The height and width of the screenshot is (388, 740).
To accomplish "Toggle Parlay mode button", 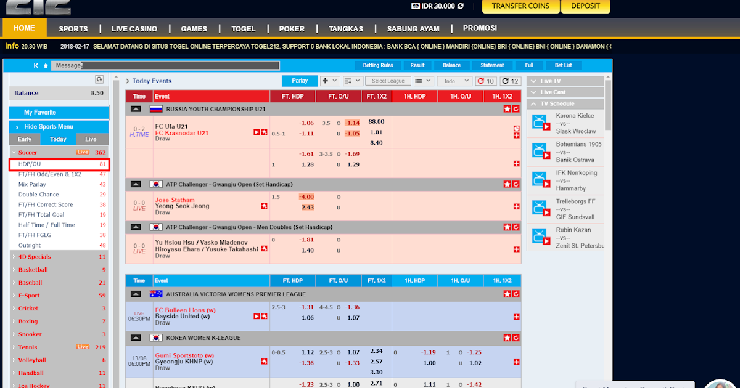I will point(300,81).
